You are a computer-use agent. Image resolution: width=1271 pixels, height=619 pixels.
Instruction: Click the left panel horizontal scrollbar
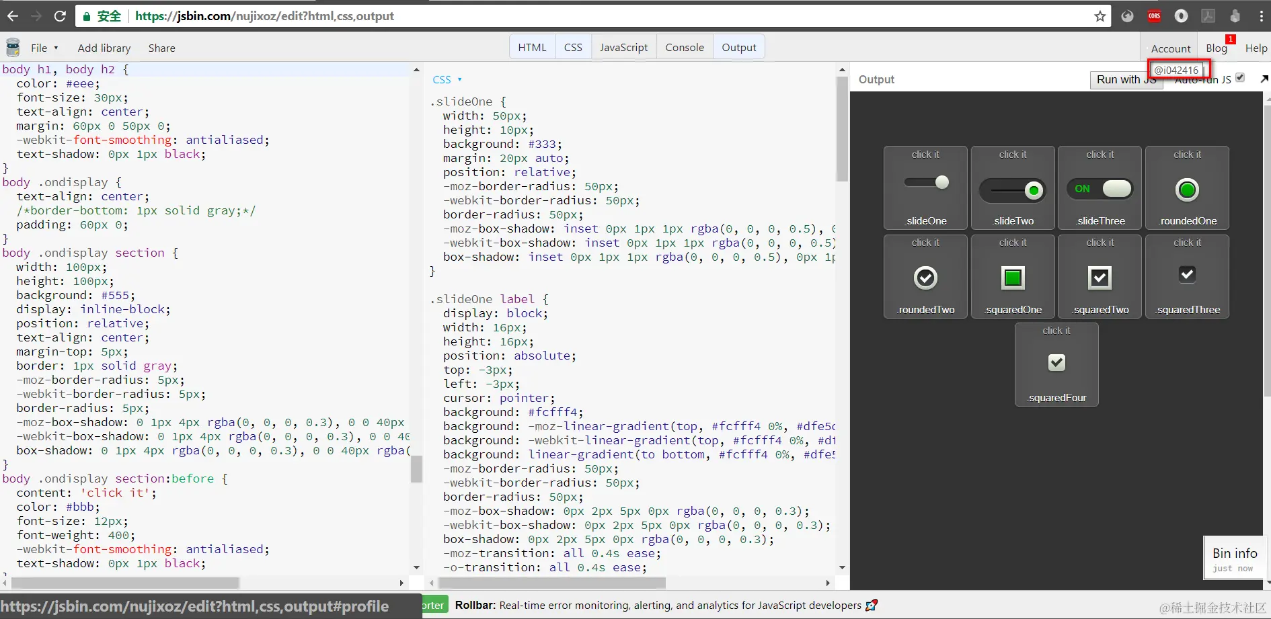tap(125, 583)
